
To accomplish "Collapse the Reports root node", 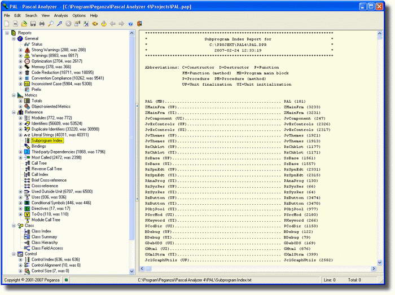I will click(x=7, y=33).
